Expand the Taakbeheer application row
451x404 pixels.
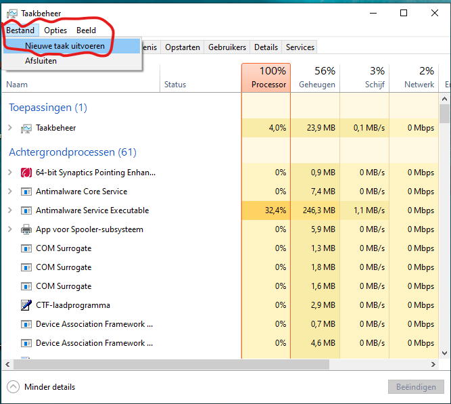[x=9, y=128]
